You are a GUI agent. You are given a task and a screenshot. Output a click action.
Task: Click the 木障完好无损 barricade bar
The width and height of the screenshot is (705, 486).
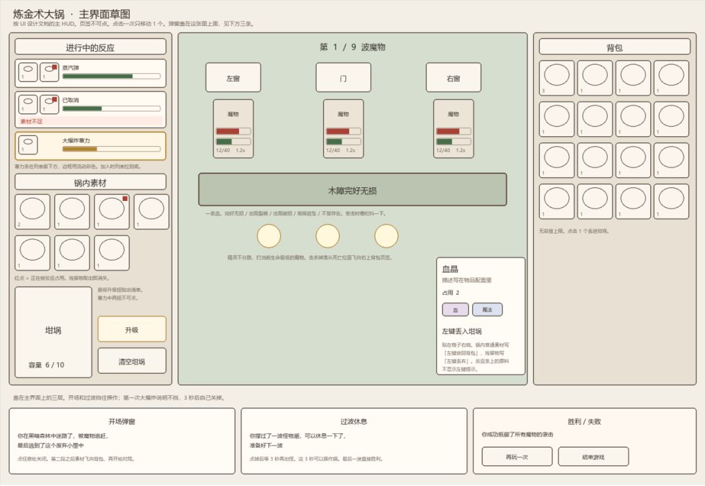(352, 190)
